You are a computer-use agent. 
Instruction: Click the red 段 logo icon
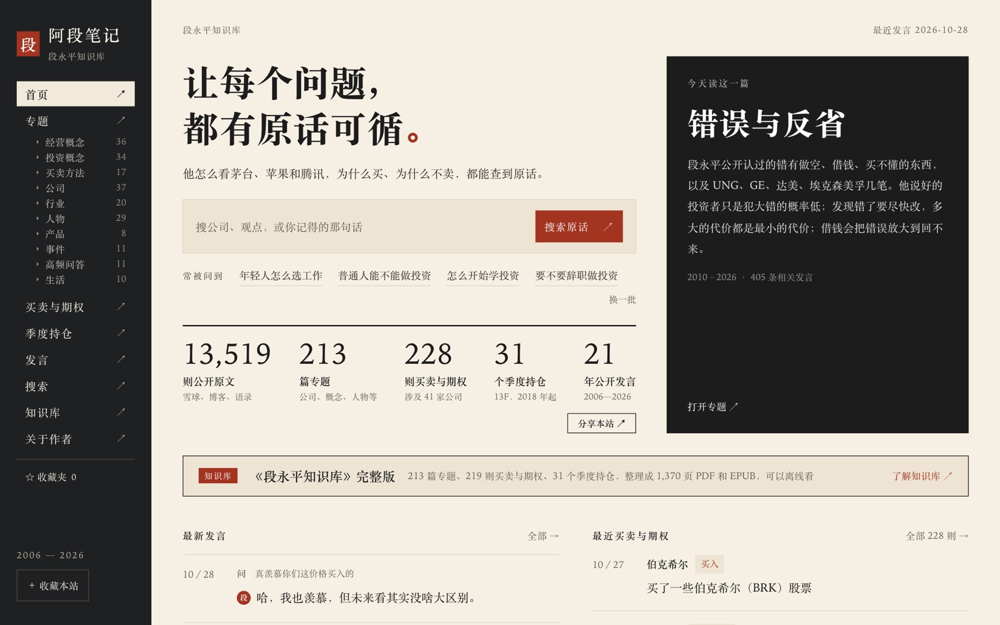pyautogui.click(x=28, y=44)
